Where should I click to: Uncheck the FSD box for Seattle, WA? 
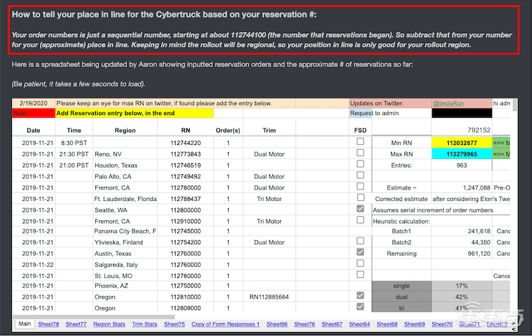(360, 209)
